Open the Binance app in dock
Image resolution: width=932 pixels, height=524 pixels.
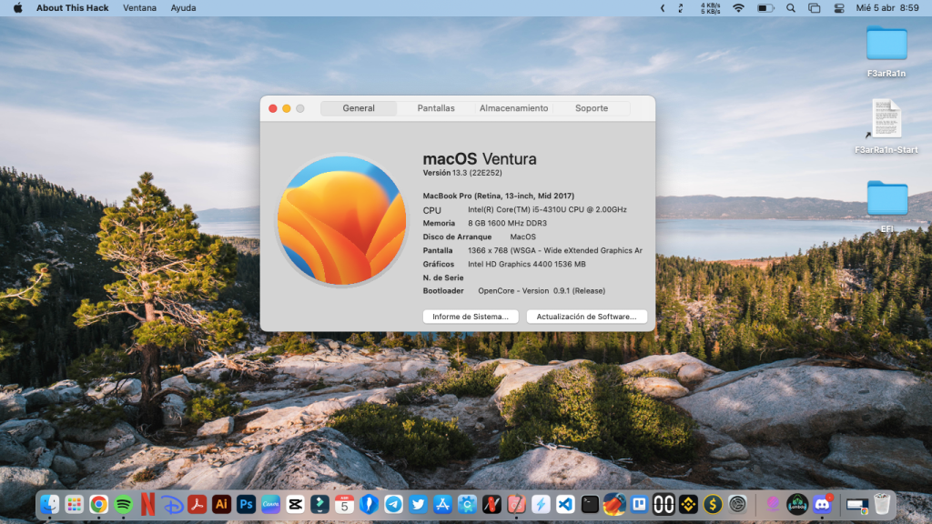pyautogui.click(x=688, y=504)
